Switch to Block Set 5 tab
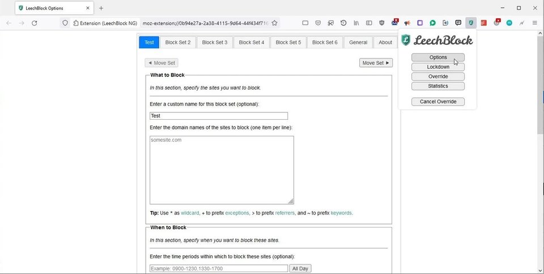Image resolution: width=544 pixels, height=274 pixels. coord(288,43)
